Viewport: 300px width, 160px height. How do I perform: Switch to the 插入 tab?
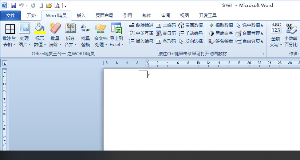tap(81, 16)
